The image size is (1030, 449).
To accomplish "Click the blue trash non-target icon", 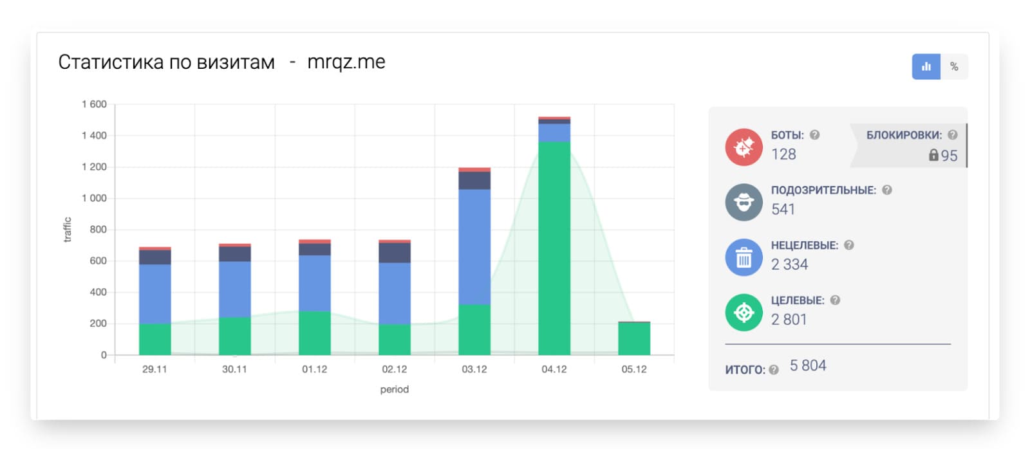I will click(x=744, y=257).
